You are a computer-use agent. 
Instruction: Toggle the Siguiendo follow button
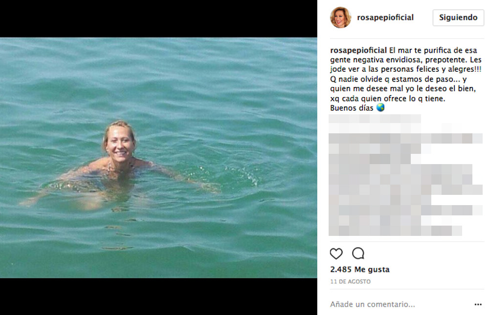[x=458, y=18]
